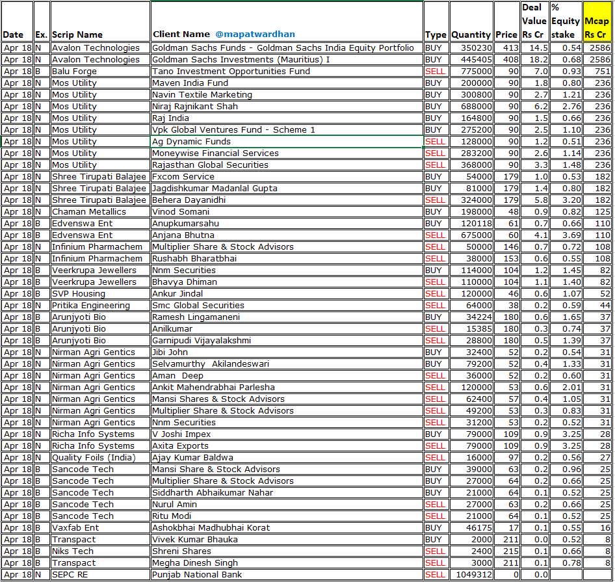This screenshot has width=615, height=582.
Task: Click the Punjab National Bank cell
Action: [x=287, y=575]
